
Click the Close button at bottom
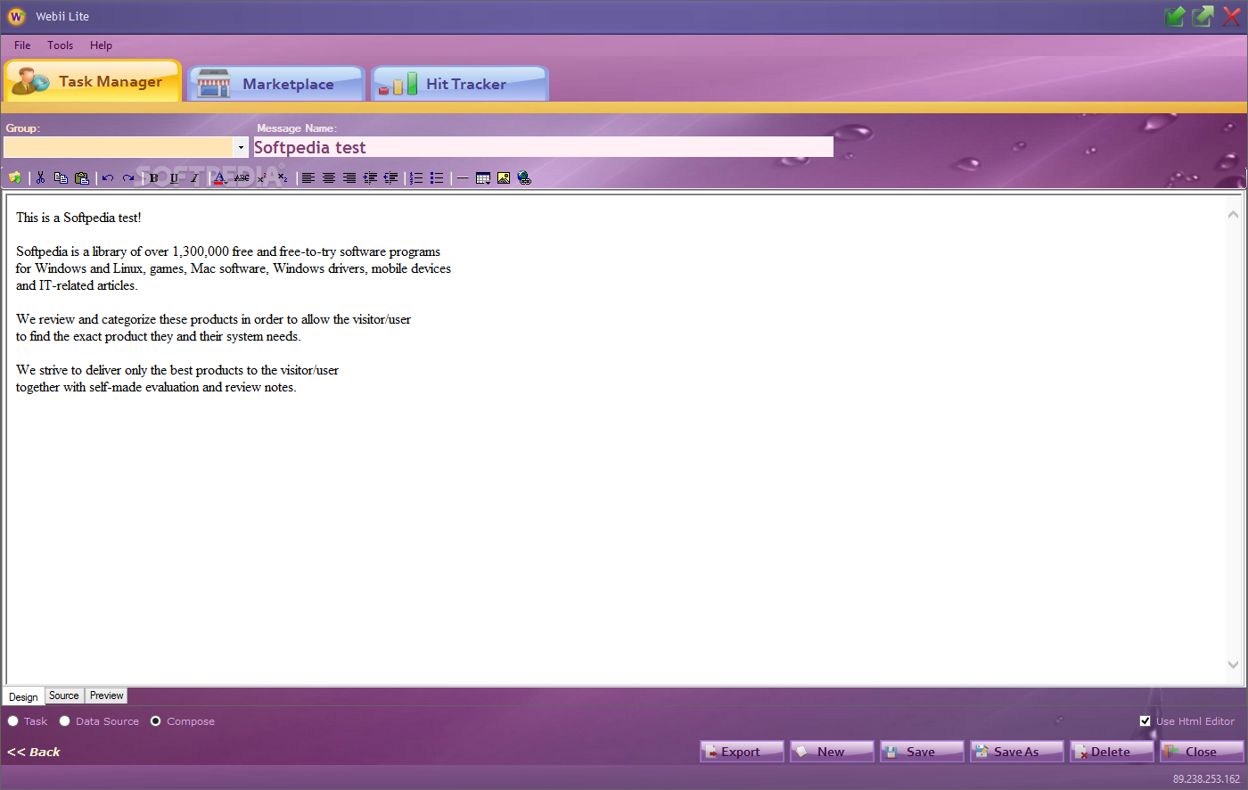(1202, 752)
